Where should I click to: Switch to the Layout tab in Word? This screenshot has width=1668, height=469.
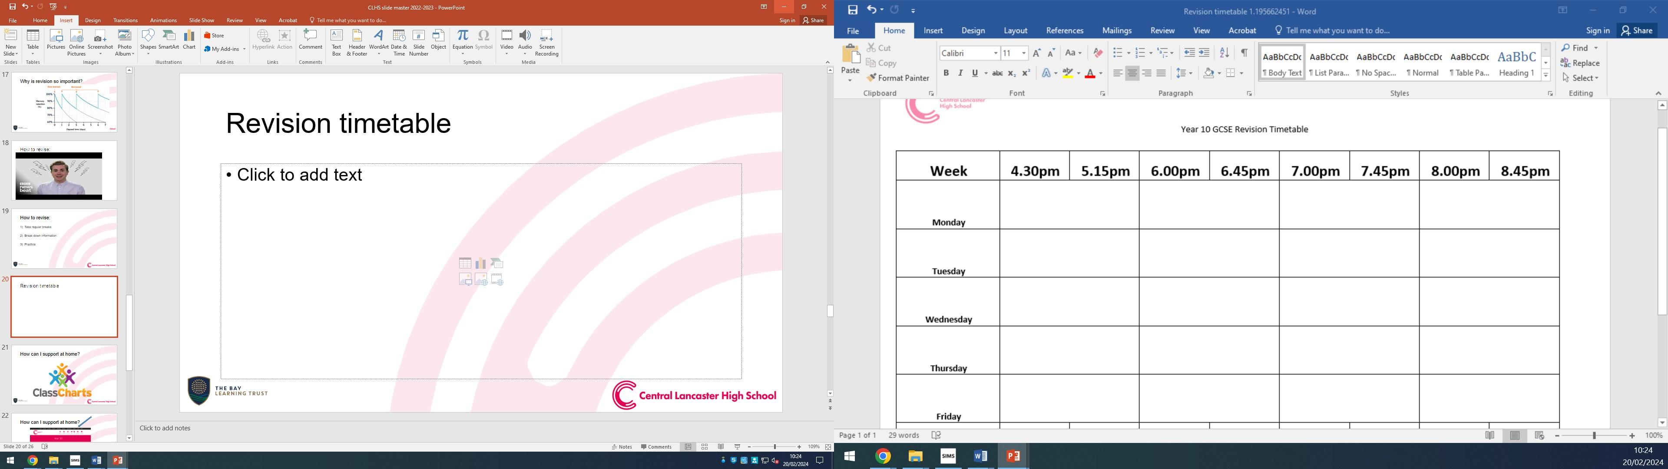(x=1015, y=31)
